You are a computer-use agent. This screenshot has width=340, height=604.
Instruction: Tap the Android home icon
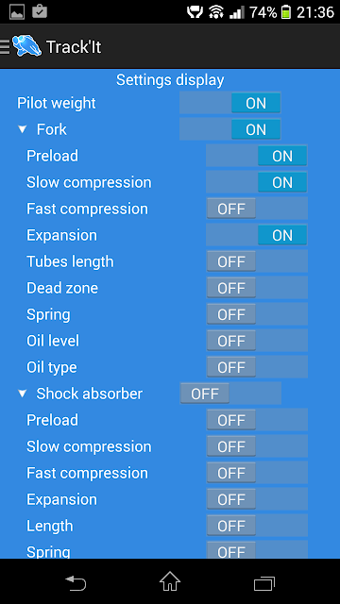(x=170, y=581)
